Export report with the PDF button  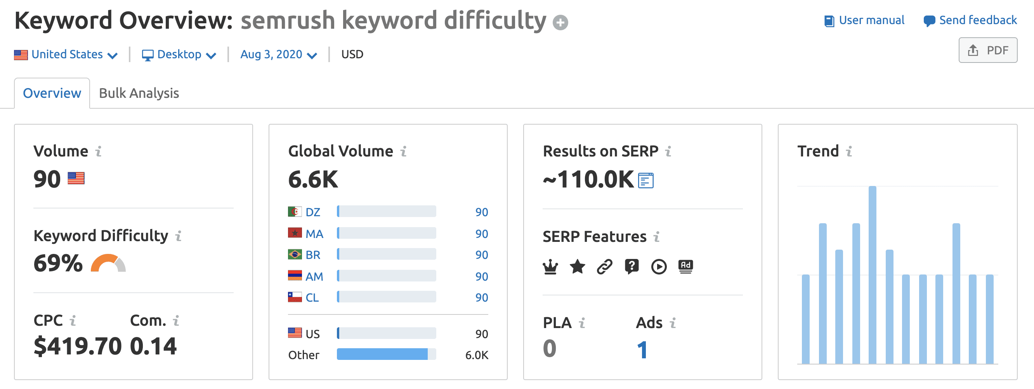tap(988, 50)
